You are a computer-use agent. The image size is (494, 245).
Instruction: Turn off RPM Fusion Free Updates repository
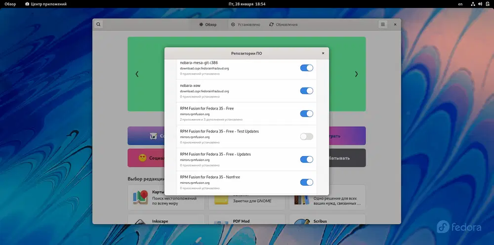pos(307,160)
